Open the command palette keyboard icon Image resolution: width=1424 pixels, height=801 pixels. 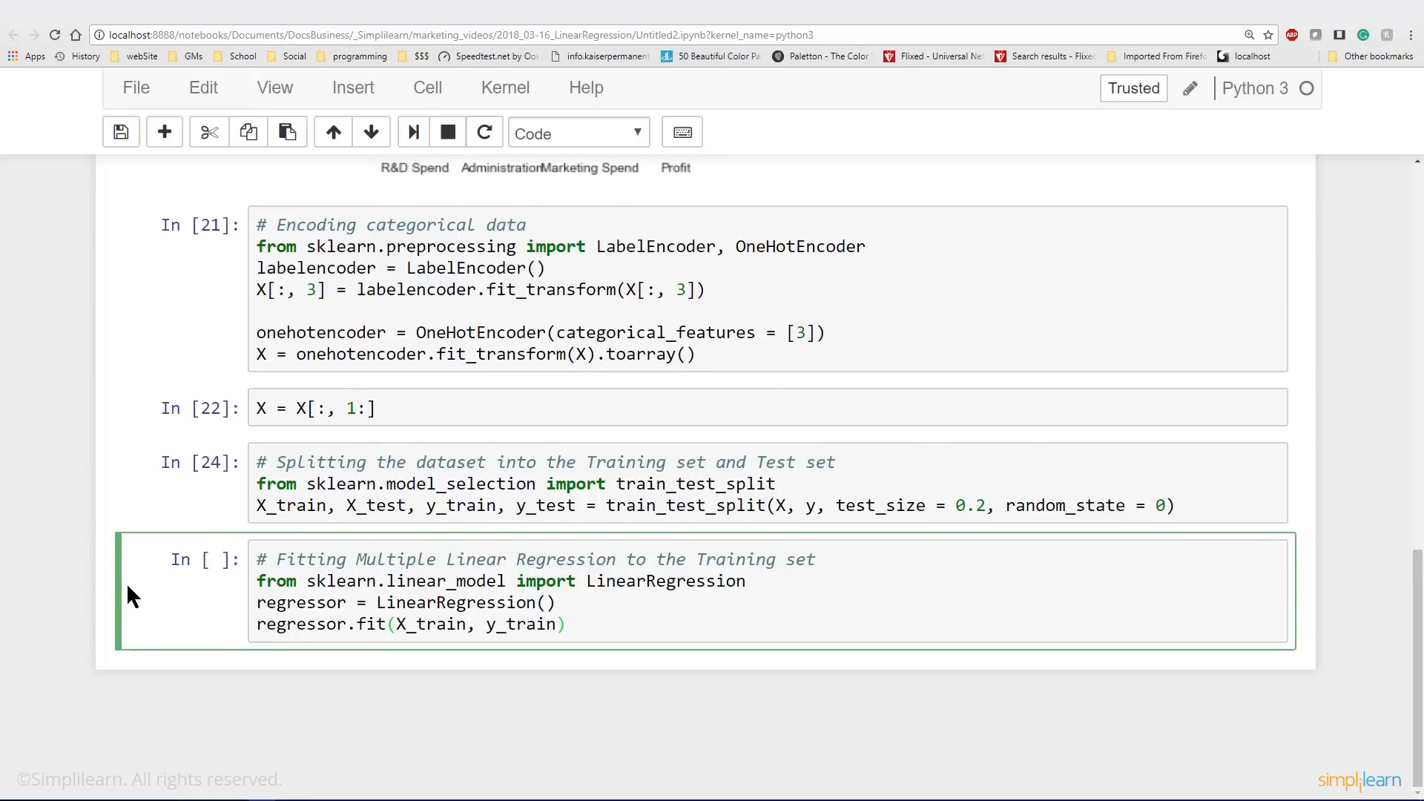click(682, 133)
